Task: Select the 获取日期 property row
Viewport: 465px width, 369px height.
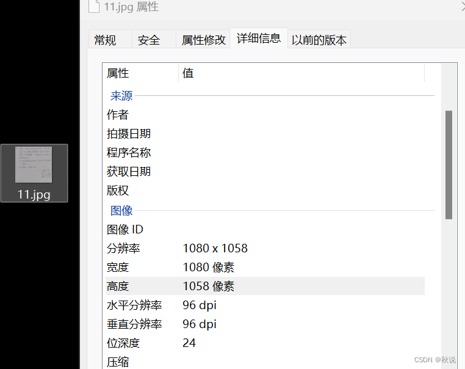Action: pyautogui.click(x=265, y=172)
